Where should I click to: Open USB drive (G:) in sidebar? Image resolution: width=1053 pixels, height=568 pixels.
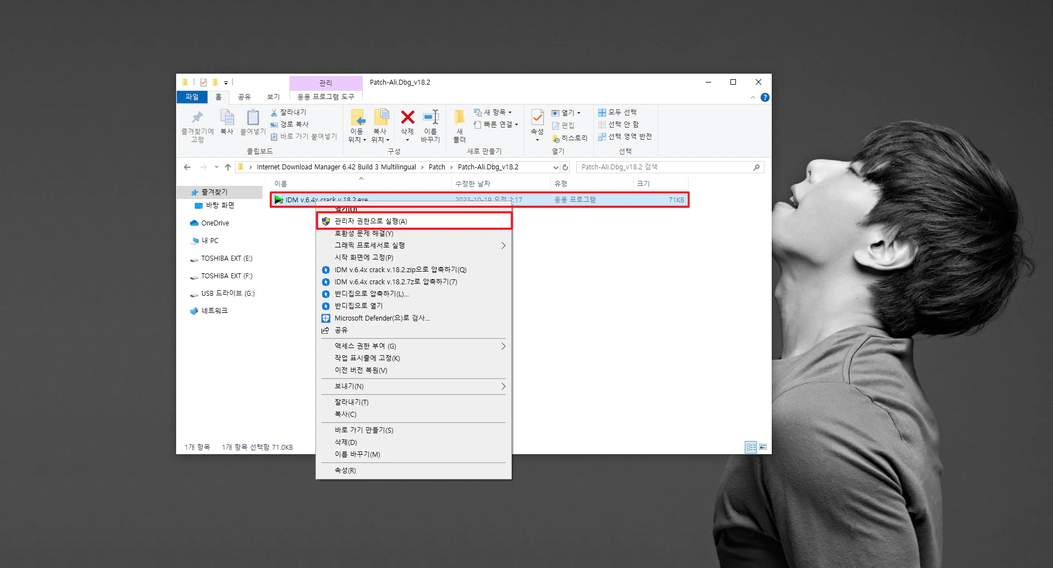pyautogui.click(x=222, y=293)
